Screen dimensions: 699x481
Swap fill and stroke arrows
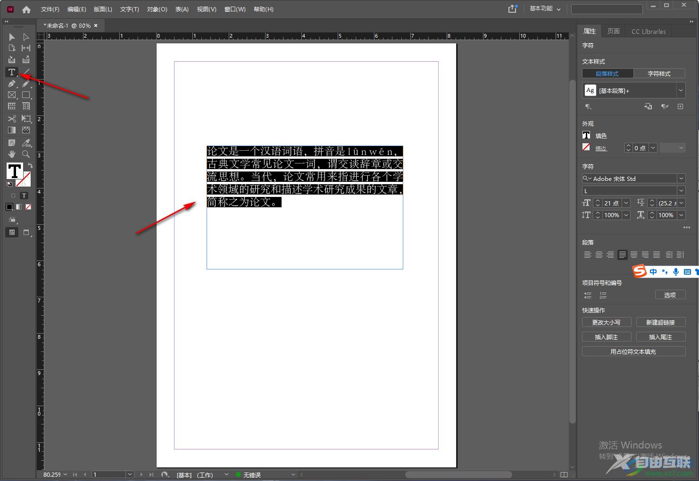pos(30,166)
